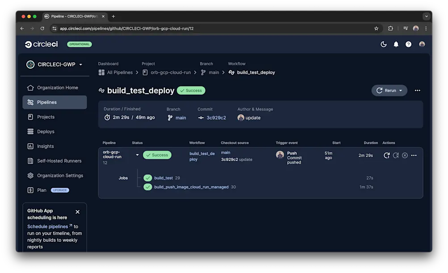This screenshot has width=448, height=273.
Task: Open build_push_image_cloud_run_managed job
Action: 191,187
